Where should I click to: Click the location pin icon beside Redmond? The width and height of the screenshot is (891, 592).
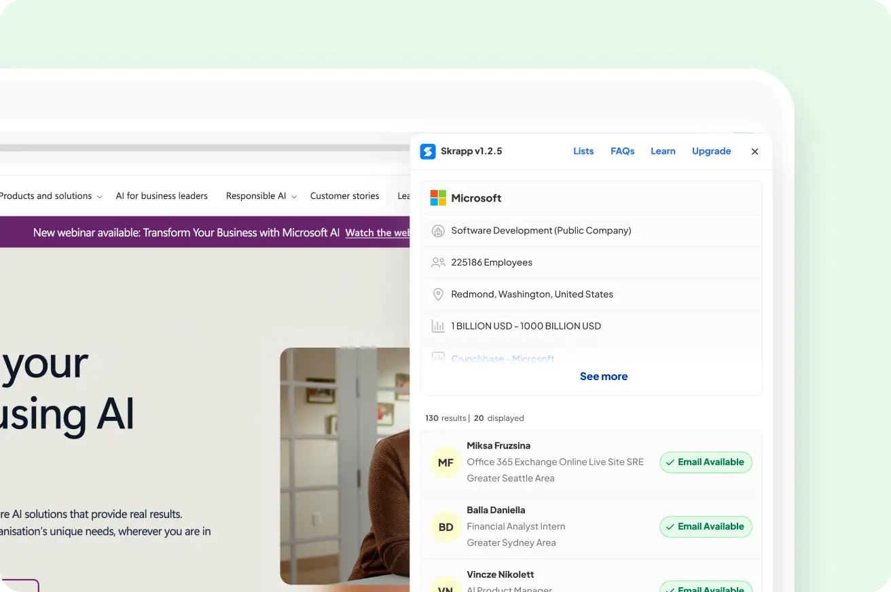coord(438,294)
